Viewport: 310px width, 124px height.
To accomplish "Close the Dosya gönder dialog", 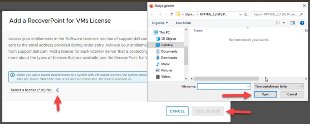I will coord(304,6).
